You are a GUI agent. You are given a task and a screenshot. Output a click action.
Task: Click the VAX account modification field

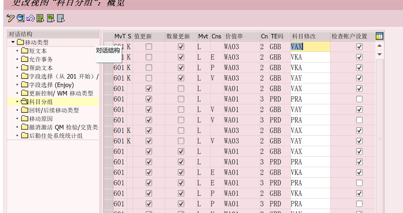310,47
